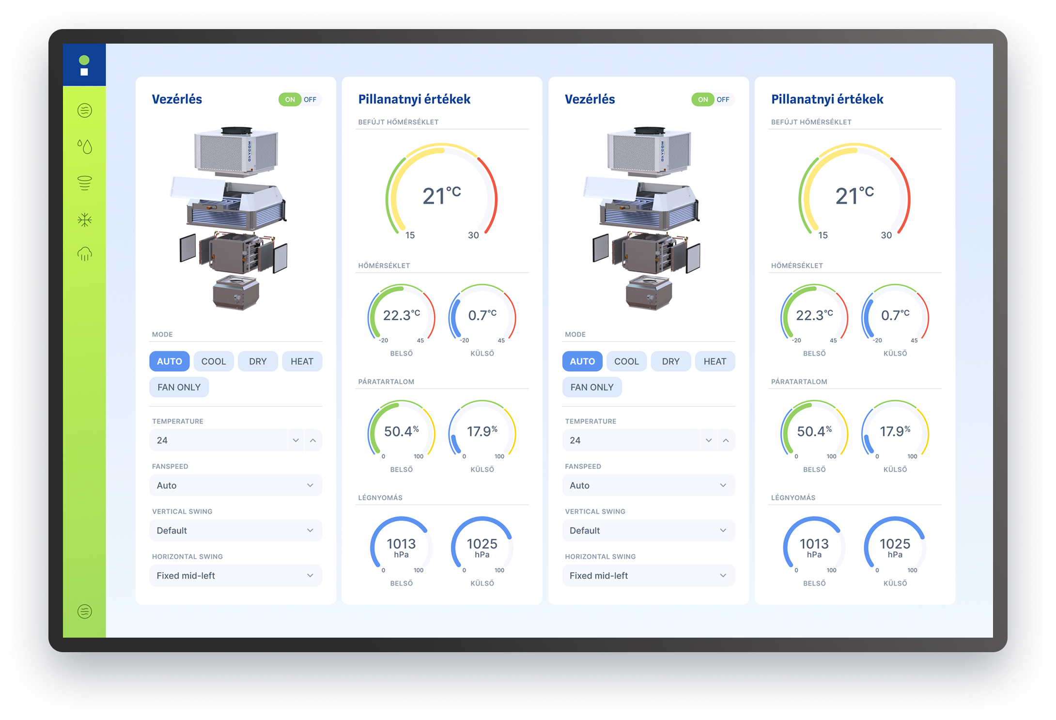This screenshot has height=720, width=1056.
Task: Open the water droplets sidebar icon
Action: click(85, 146)
